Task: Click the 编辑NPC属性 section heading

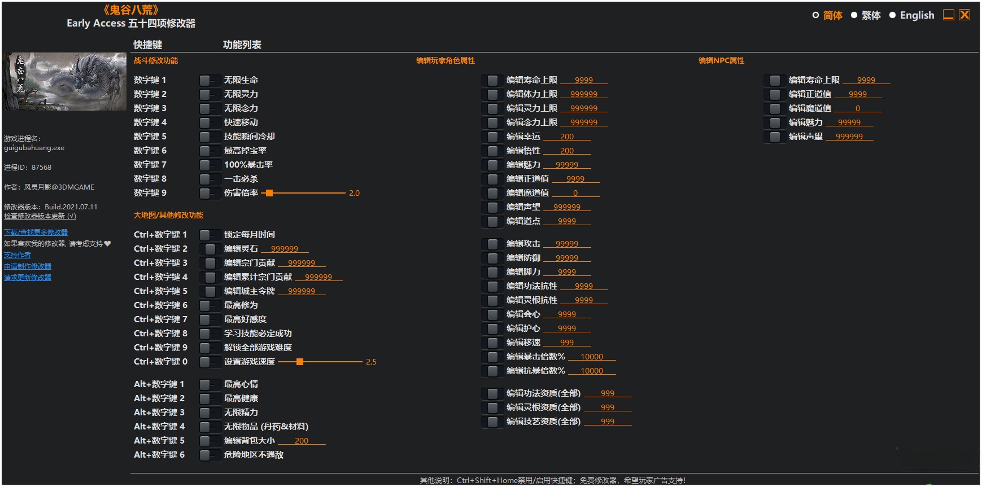Action: pyautogui.click(x=722, y=60)
